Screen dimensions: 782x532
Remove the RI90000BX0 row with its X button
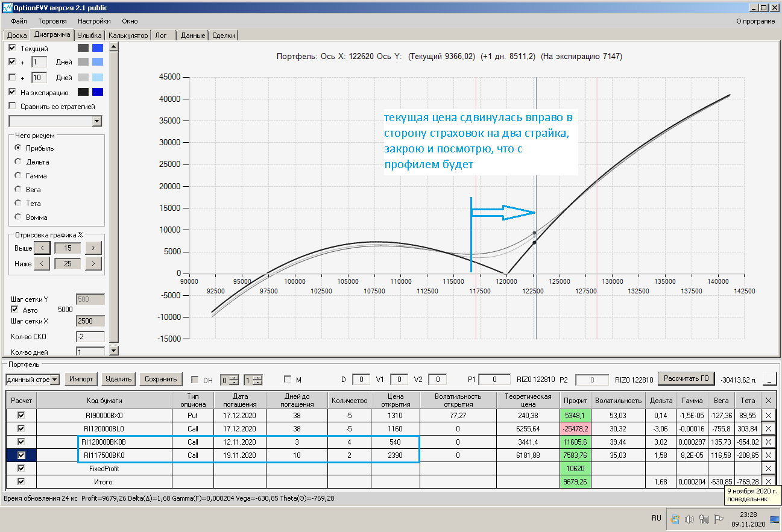(x=768, y=415)
